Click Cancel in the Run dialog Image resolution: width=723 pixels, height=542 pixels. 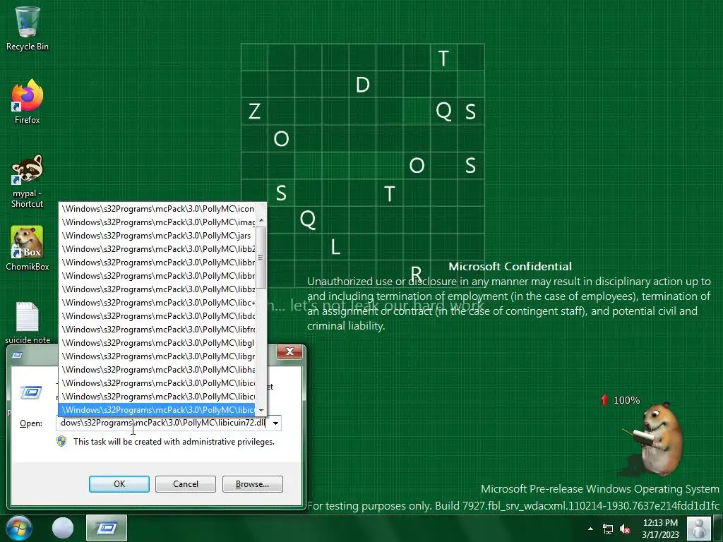pyautogui.click(x=186, y=484)
